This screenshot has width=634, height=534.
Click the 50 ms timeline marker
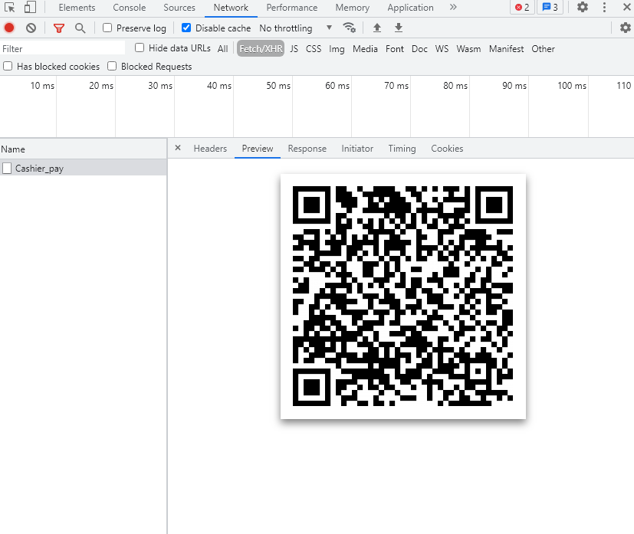click(278, 86)
